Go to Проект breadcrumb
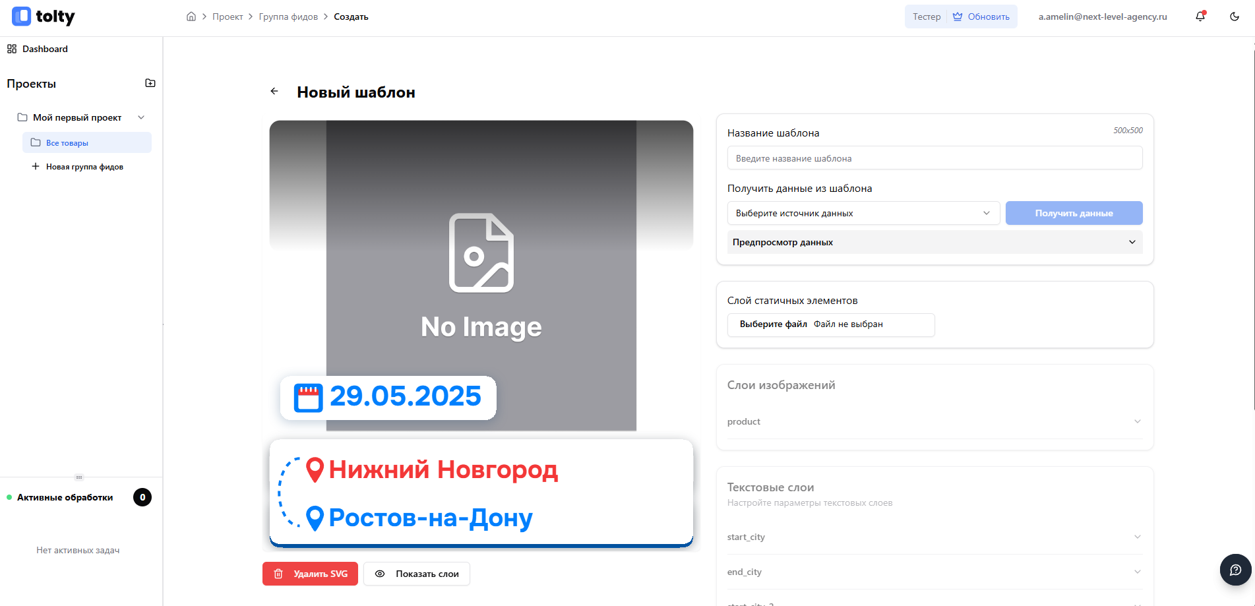Viewport: 1255px width, 606px height. (228, 16)
